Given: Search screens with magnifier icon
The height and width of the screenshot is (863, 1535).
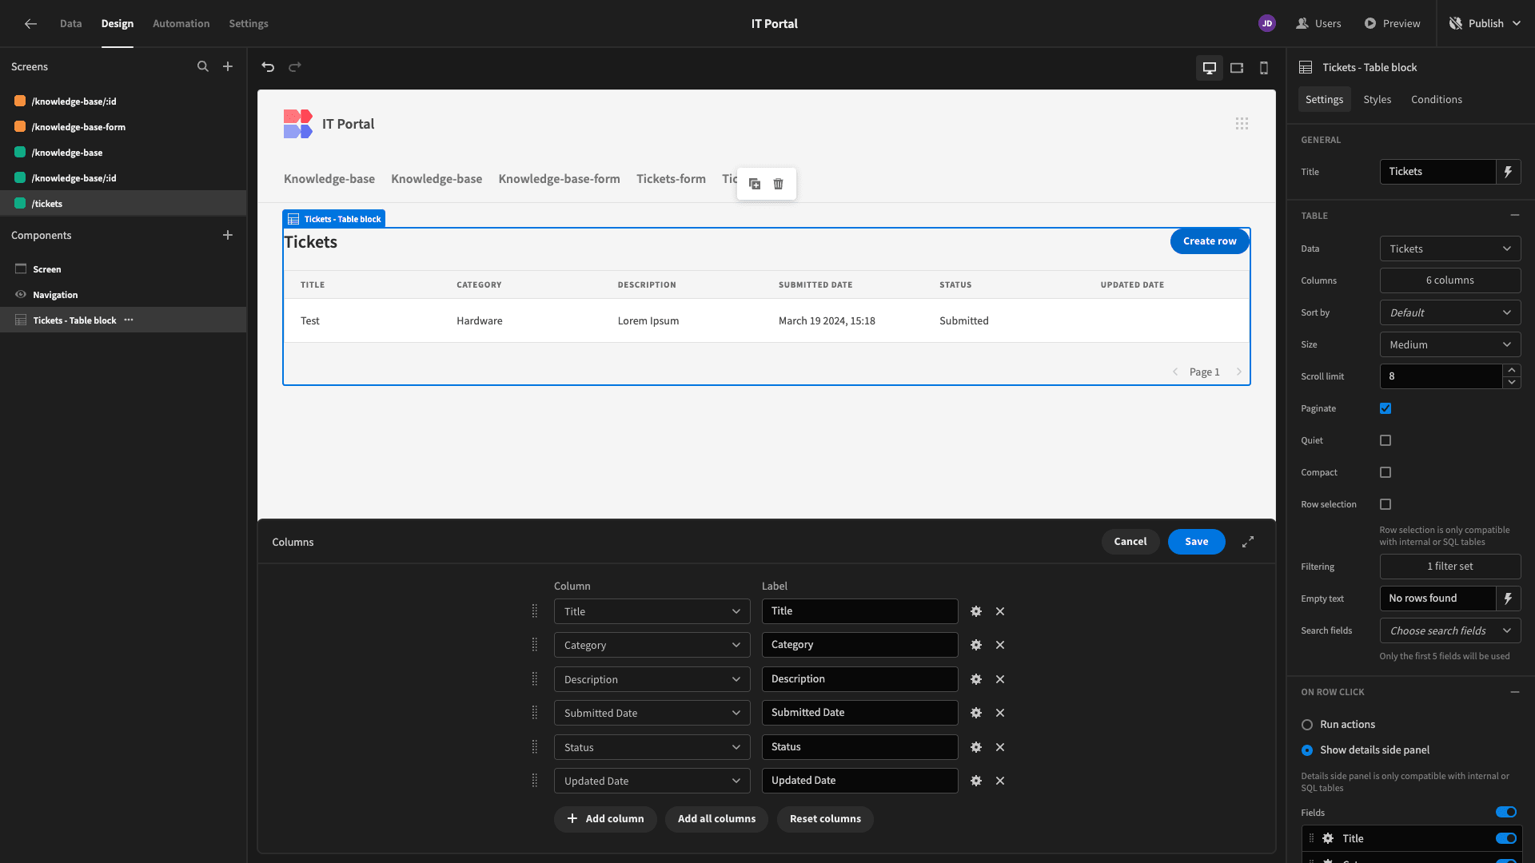Looking at the screenshot, I should 203,67.
